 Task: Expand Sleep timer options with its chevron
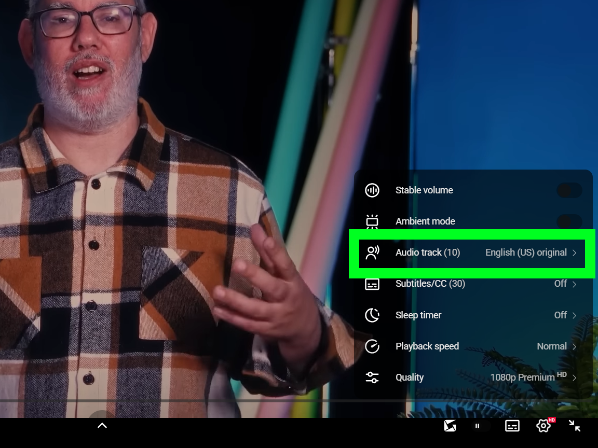click(574, 315)
